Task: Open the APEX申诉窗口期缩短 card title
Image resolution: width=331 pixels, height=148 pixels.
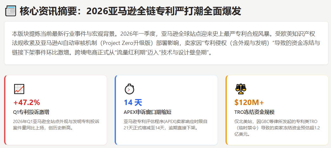Action: [148, 112]
